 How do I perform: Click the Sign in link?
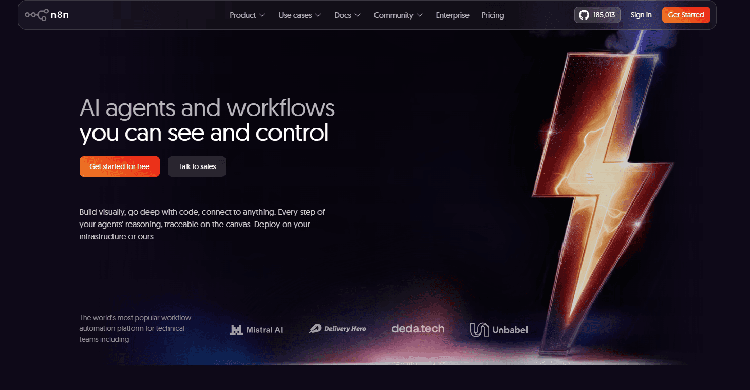tap(641, 15)
